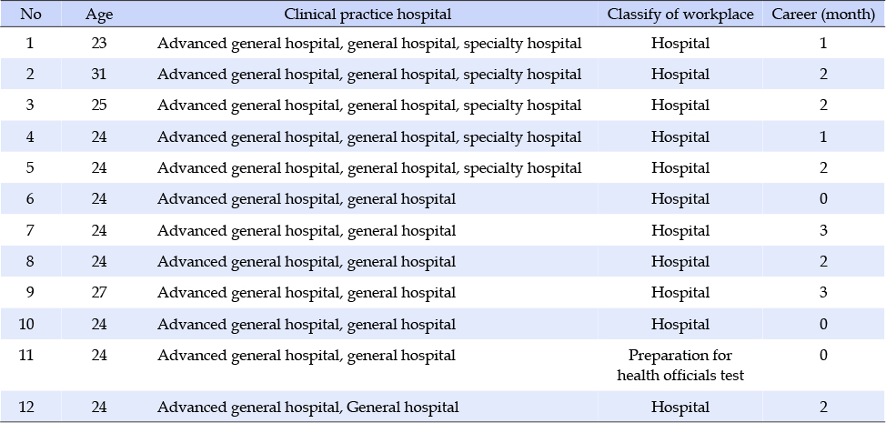Select the Hospital workplace cell in row 12
Image resolution: width=886 pixels, height=423 pixels.
point(680,407)
